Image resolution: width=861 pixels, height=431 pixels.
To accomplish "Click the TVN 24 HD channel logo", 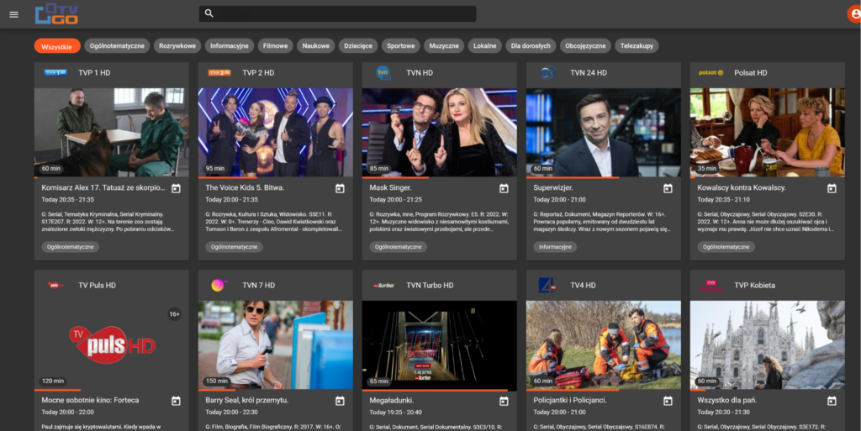I will click(547, 72).
